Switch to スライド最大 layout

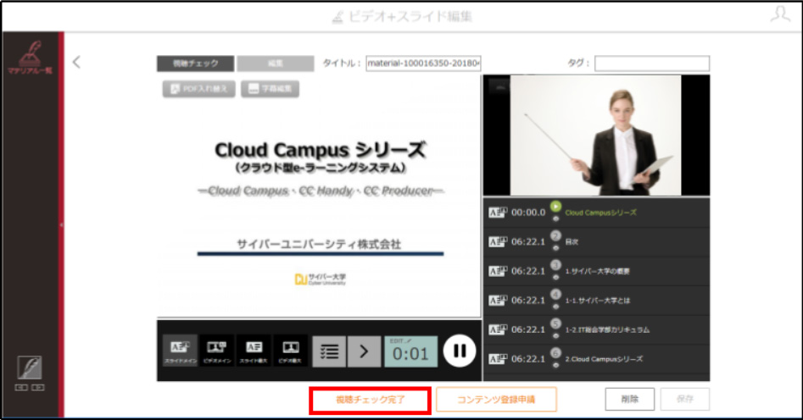tap(254, 351)
